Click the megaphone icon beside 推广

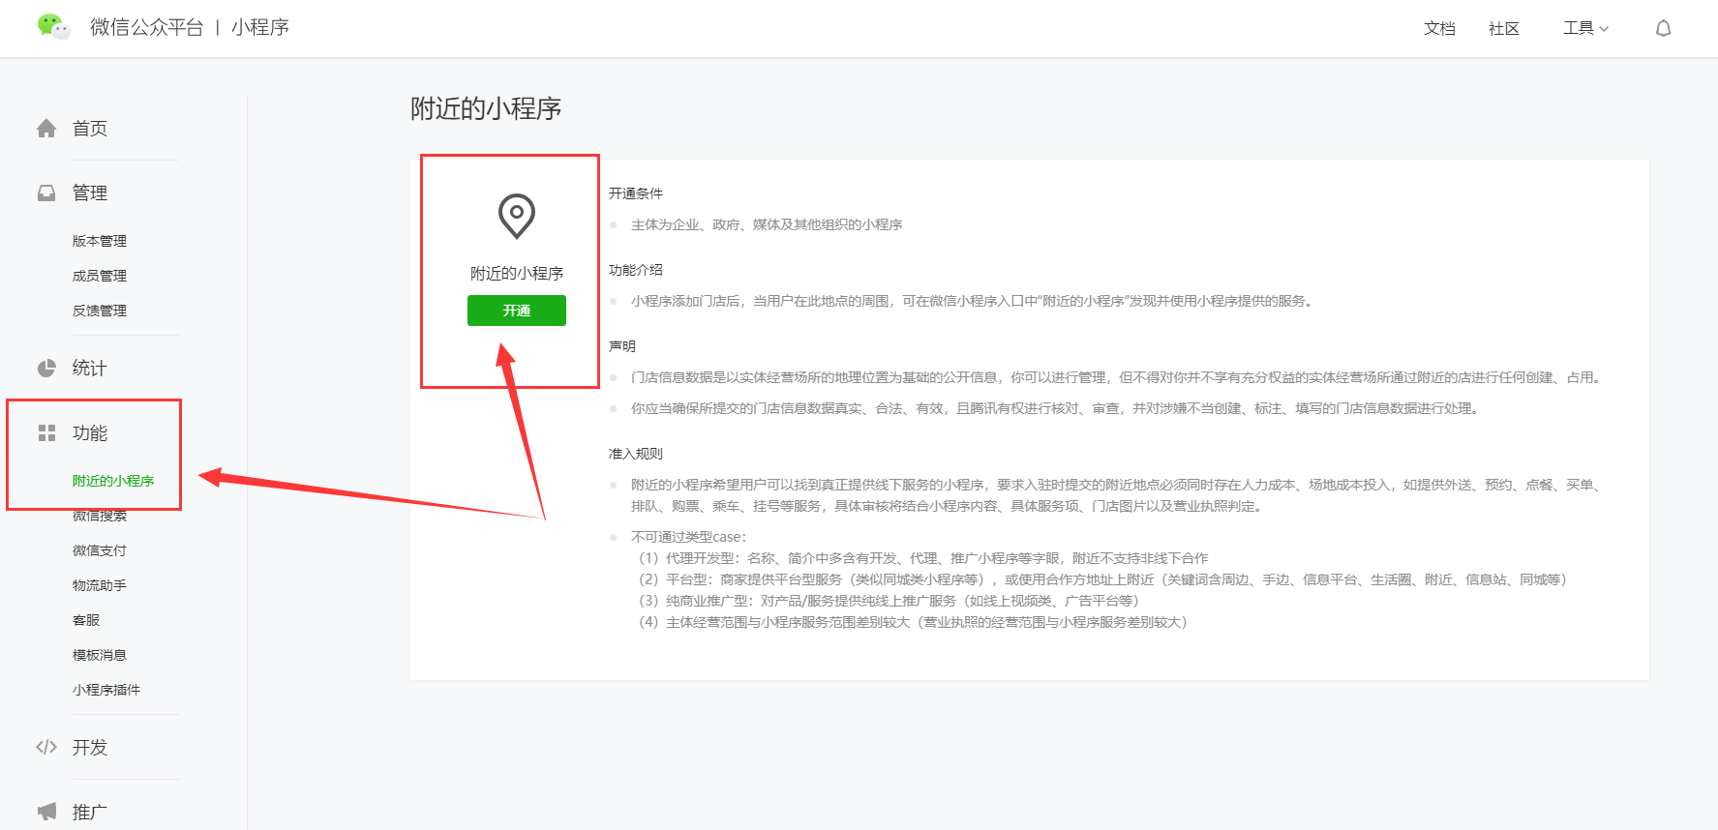pos(46,812)
